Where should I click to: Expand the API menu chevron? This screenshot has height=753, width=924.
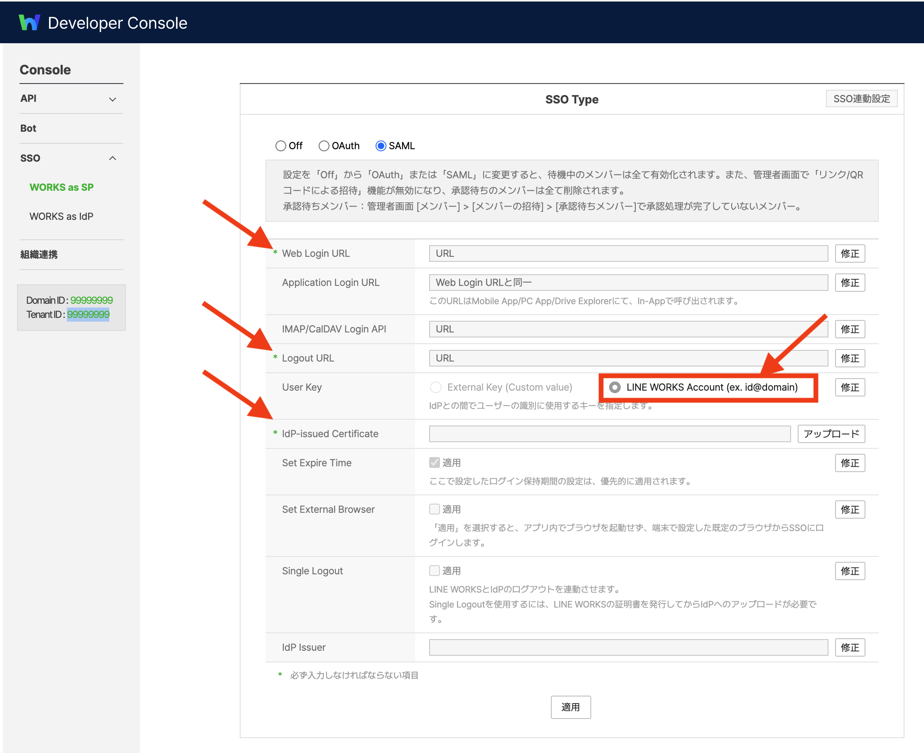[113, 99]
